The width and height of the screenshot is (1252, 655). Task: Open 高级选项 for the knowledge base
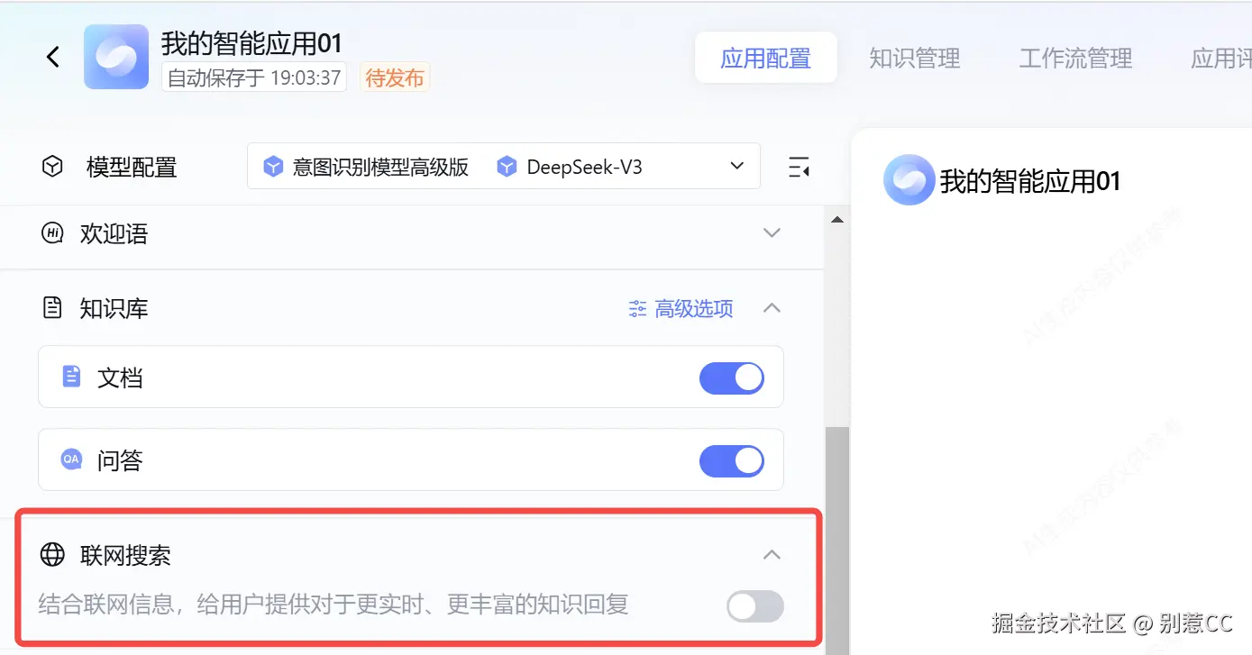[681, 309]
